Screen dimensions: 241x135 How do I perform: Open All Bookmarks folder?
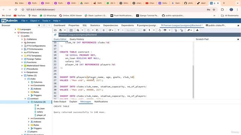pyautogui.click(x=230, y=15)
